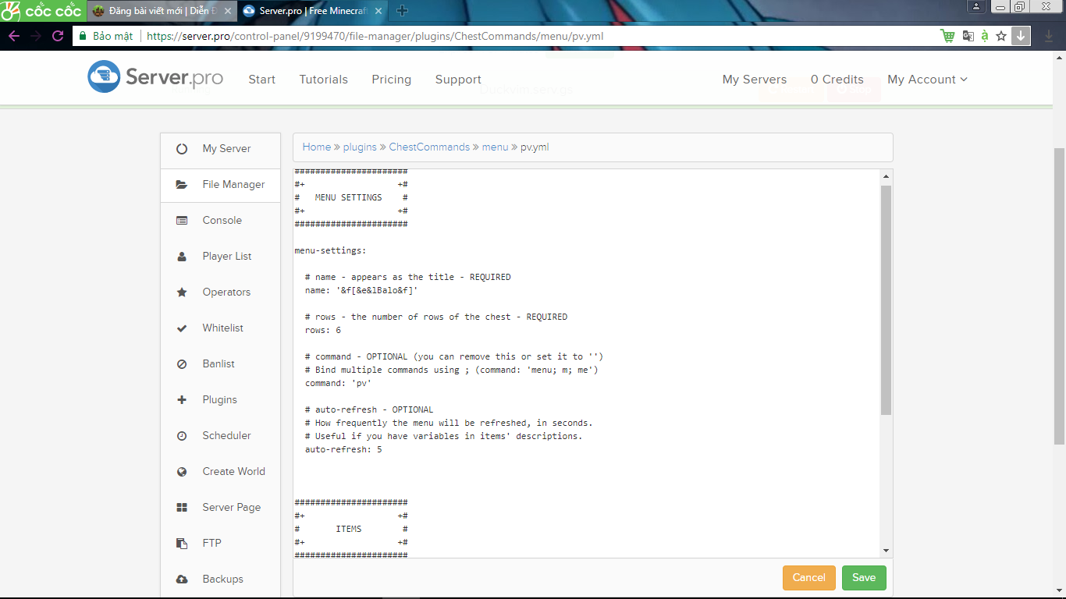Image resolution: width=1066 pixels, height=599 pixels.
Task: Click the '# ITEMS #' header comment
Action: (351, 529)
